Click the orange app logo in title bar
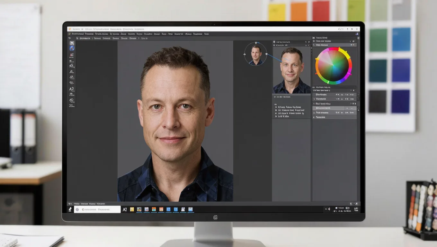 pyautogui.click(x=69, y=29)
